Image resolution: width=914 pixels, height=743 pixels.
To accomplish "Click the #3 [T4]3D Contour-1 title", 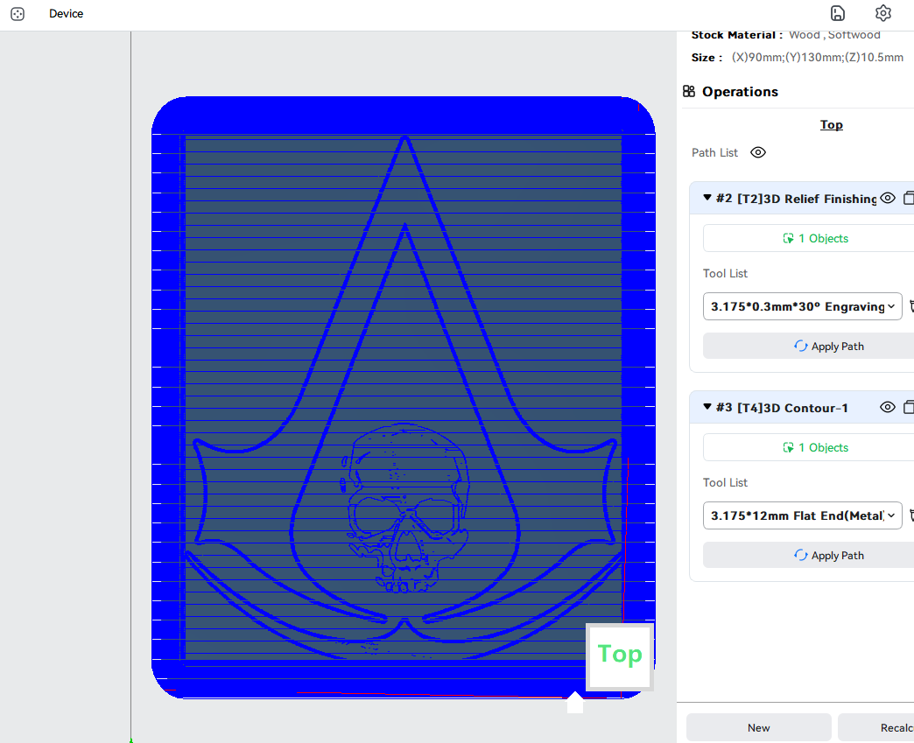I will pos(782,408).
